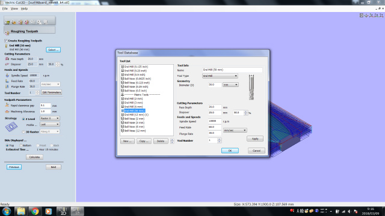Select the Z Level strategy radio button
Screen dimensions: 385x216
tap(23, 119)
